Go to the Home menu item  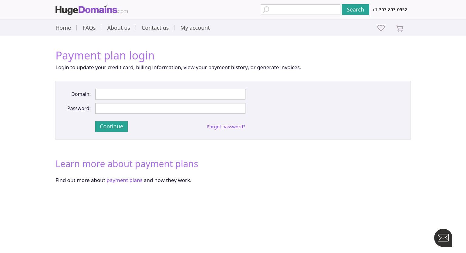coord(63,28)
